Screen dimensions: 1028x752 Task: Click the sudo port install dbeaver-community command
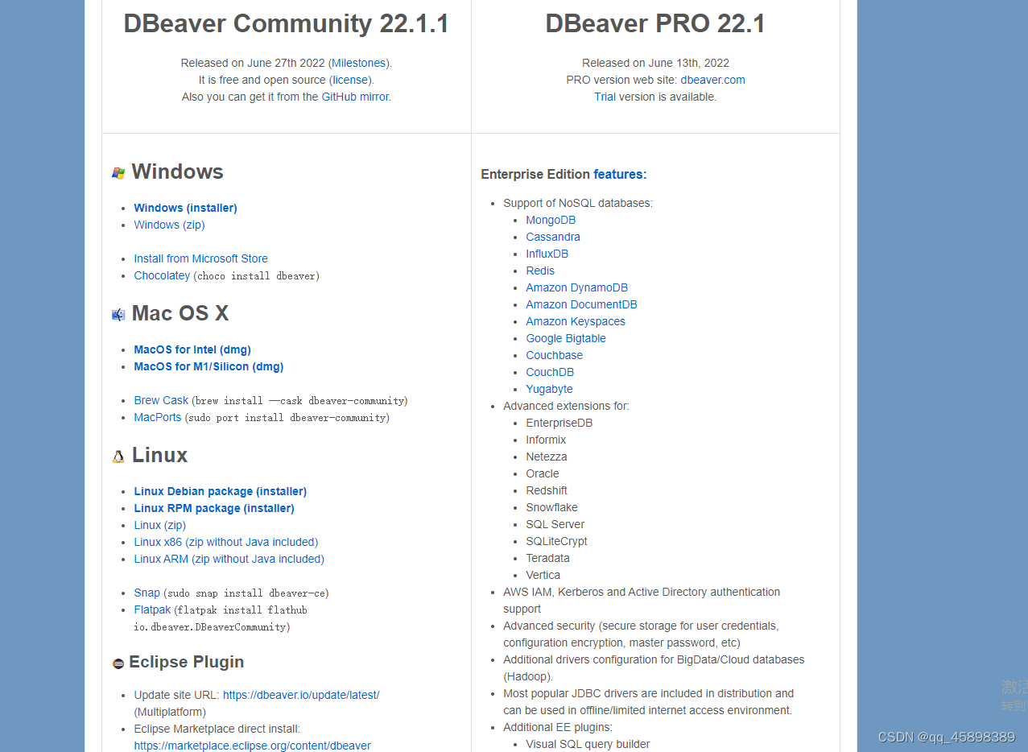click(287, 418)
